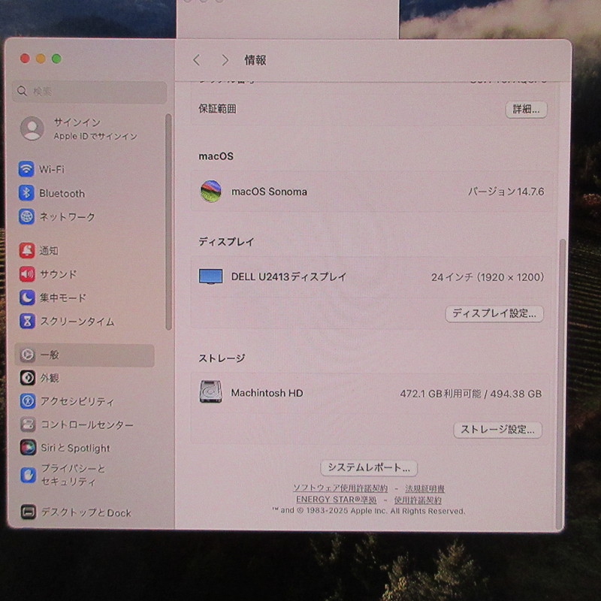Open ENERGY STAR準拠 link

[x=336, y=500]
